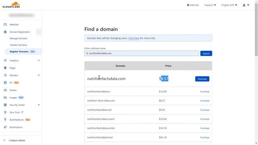This screenshot has height=145, width=258.
Task: Open the English (US) language dropdown
Action: click(x=229, y=5)
